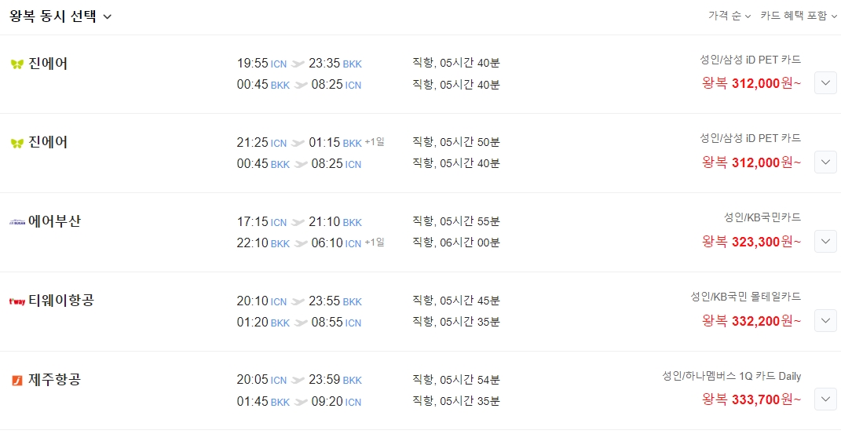Click the 제주항공 airline name

(54, 380)
